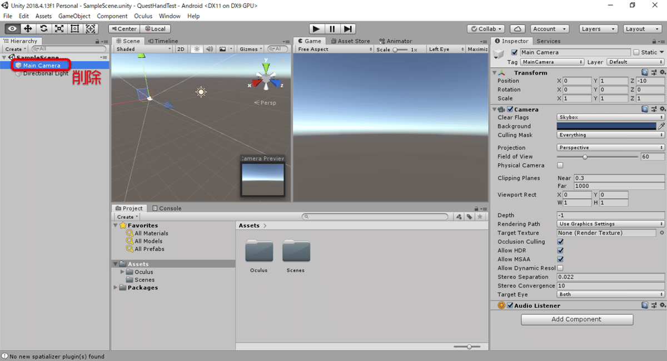Toggle Main Camera active checkbox
Viewport: 667px width, 361px height.
pyautogui.click(x=514, y=52)
